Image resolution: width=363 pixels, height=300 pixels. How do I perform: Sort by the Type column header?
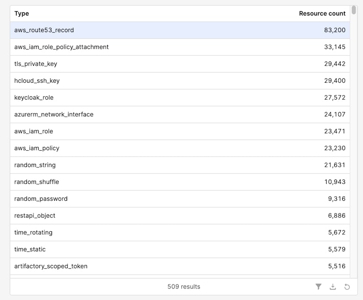(x=22, y=14)
